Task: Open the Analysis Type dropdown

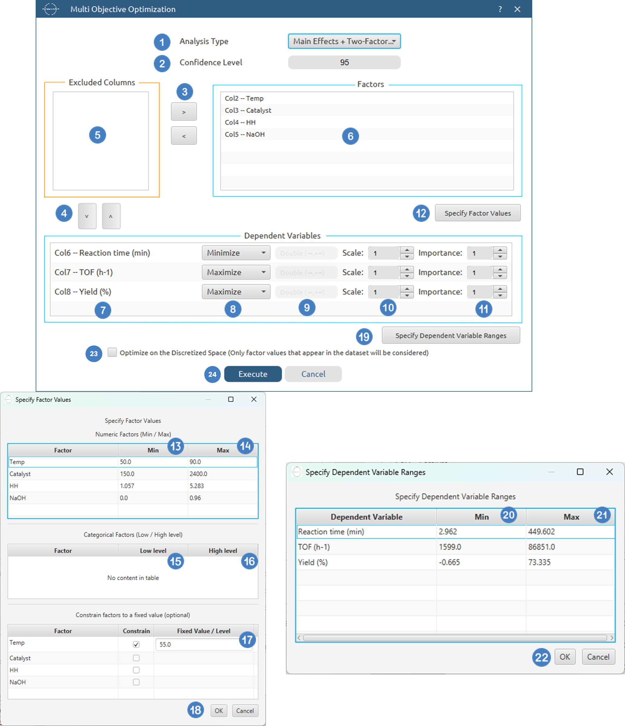Action: click(x=344, y=41)
